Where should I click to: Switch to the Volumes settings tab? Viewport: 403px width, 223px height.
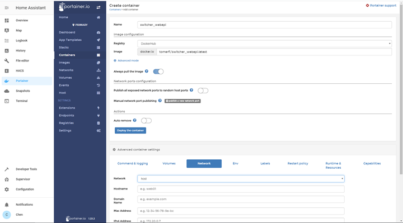tap(169, 163)
